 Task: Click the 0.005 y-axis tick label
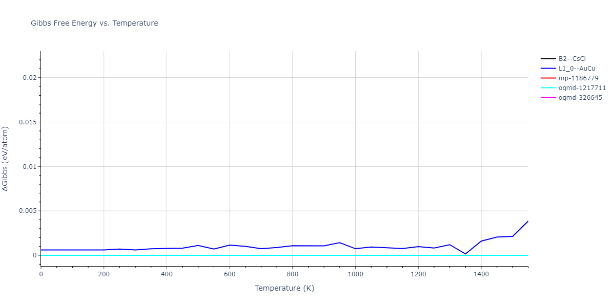[x=27, y=211]
